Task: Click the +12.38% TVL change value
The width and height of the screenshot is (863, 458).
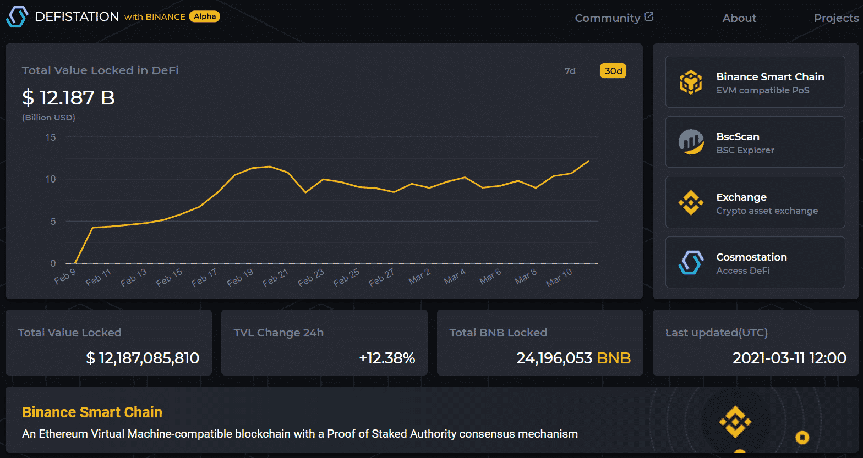Action: point(387,358)
